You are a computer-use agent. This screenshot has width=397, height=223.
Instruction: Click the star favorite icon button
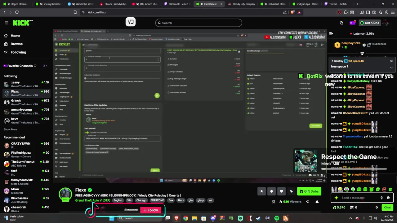click(x=261, y=191)
